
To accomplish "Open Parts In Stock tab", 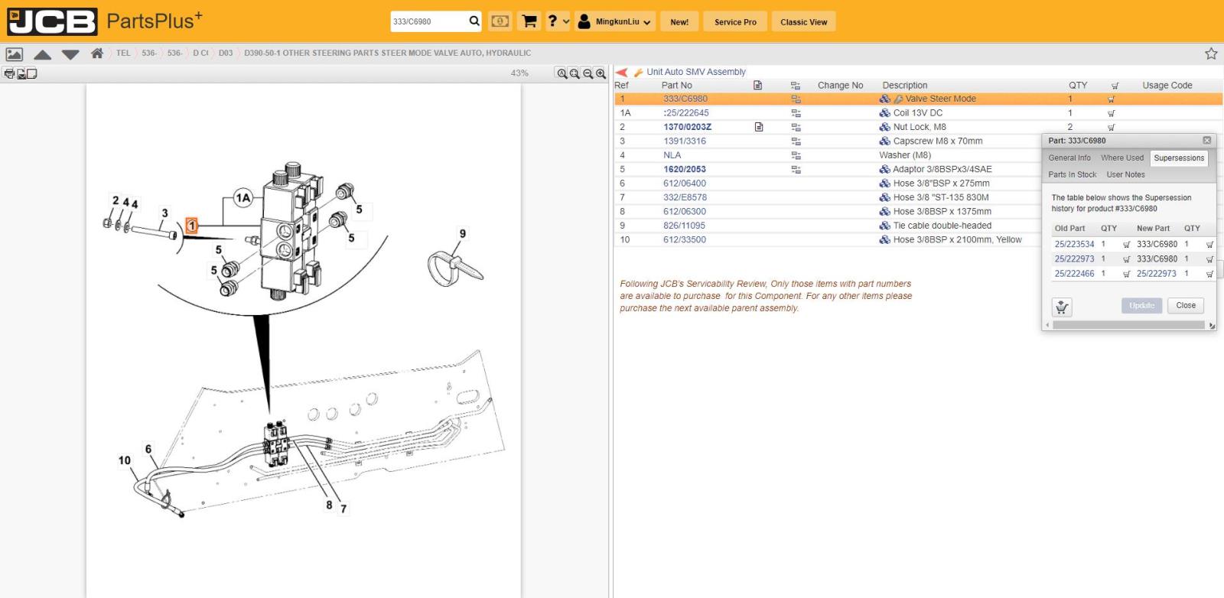I will pos(1072,175).
